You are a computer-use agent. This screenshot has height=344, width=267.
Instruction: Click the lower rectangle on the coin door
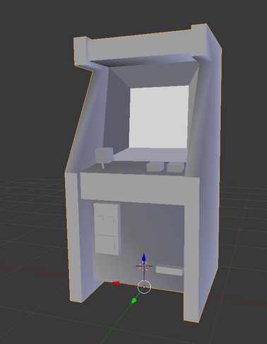pos(106,241)
